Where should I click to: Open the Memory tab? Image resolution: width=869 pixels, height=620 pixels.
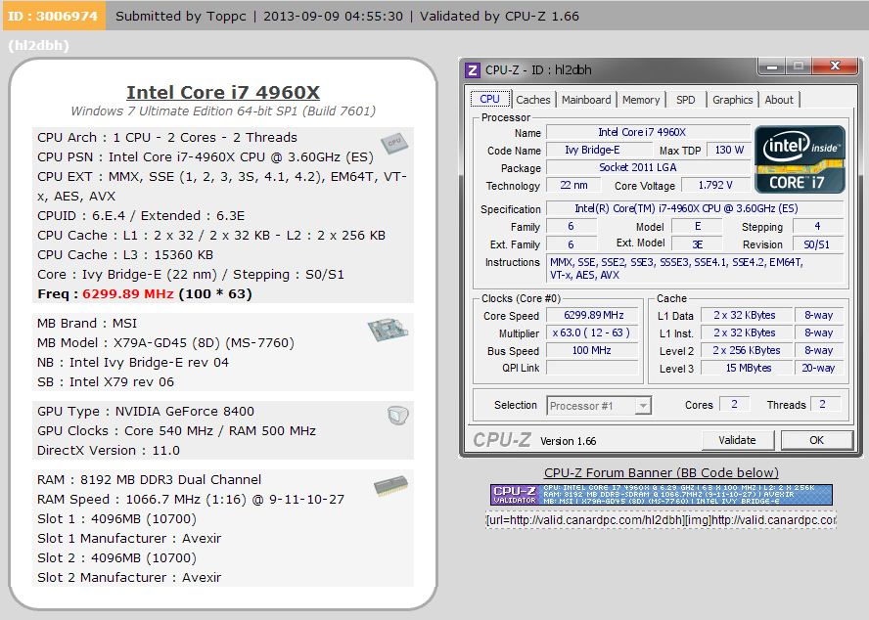(x=641, y=100)
